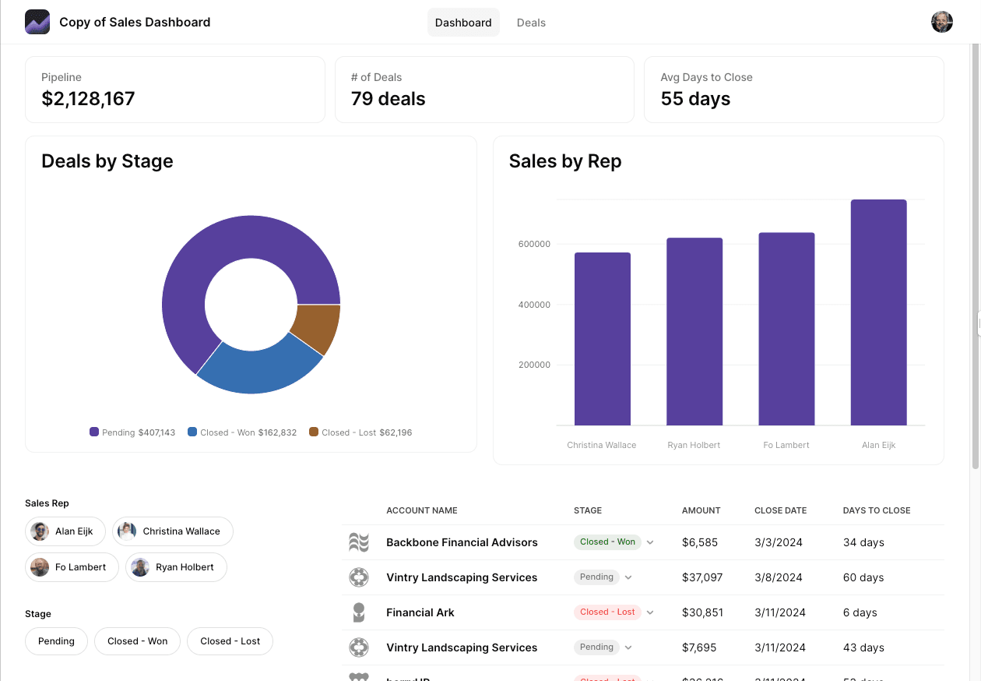Click the Financial Ark company icon

(359, 612)
